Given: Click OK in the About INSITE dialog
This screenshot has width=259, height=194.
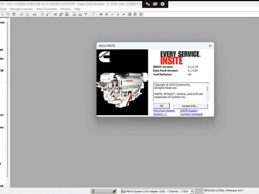Looking at the screenshot, I should (162, 106).
